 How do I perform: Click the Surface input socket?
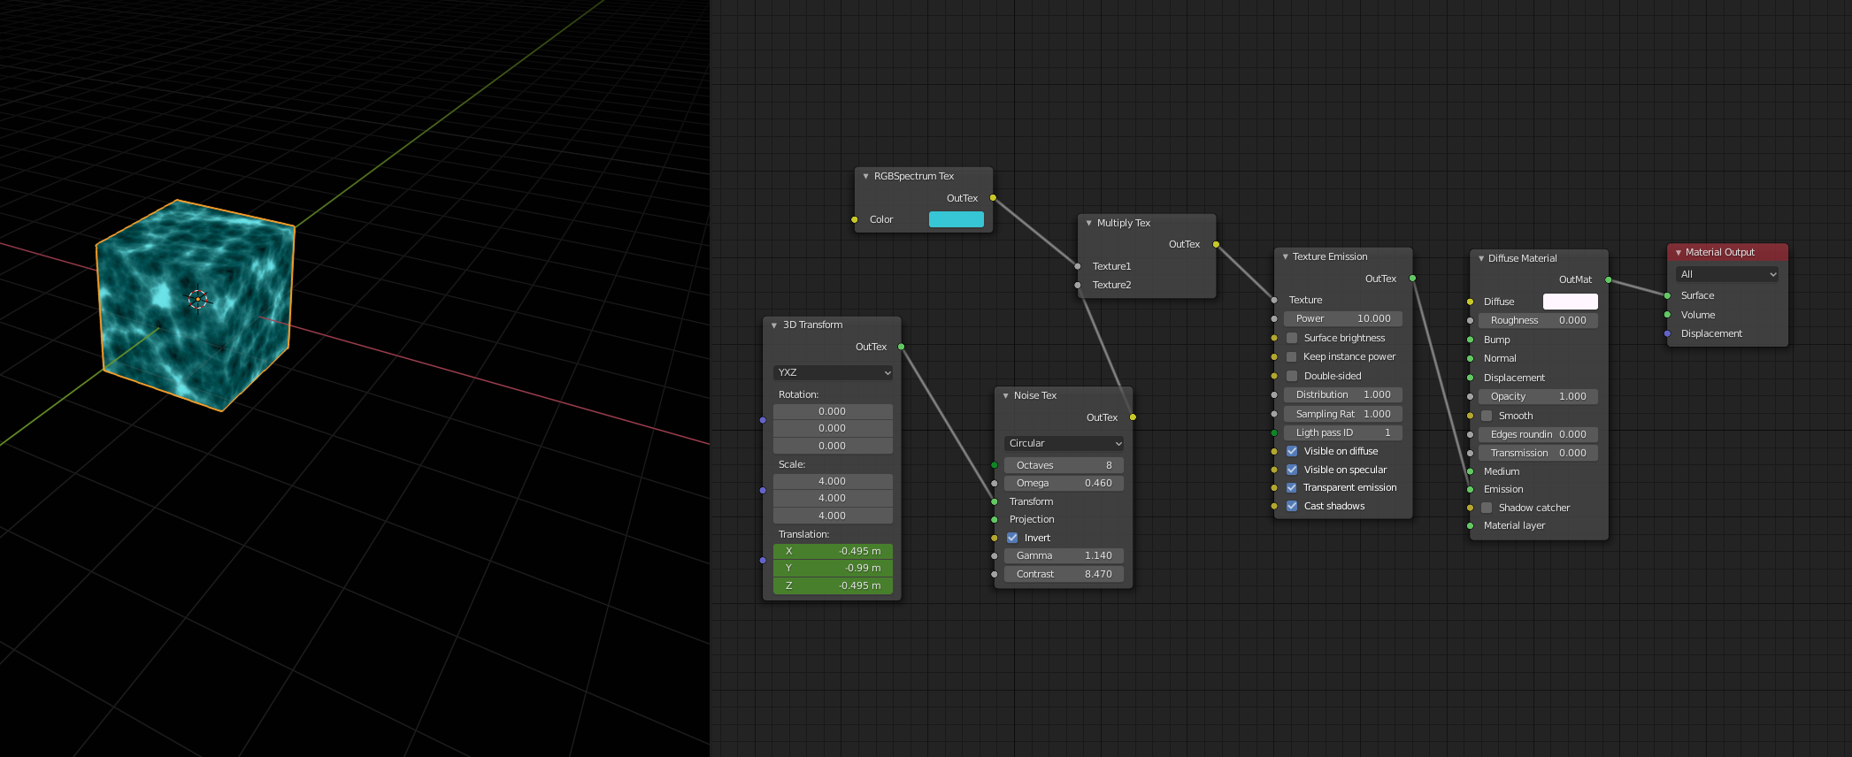click(1667, 295)
